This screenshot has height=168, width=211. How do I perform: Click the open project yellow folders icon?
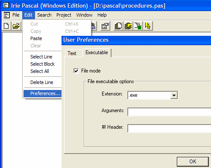coord(128,26)
